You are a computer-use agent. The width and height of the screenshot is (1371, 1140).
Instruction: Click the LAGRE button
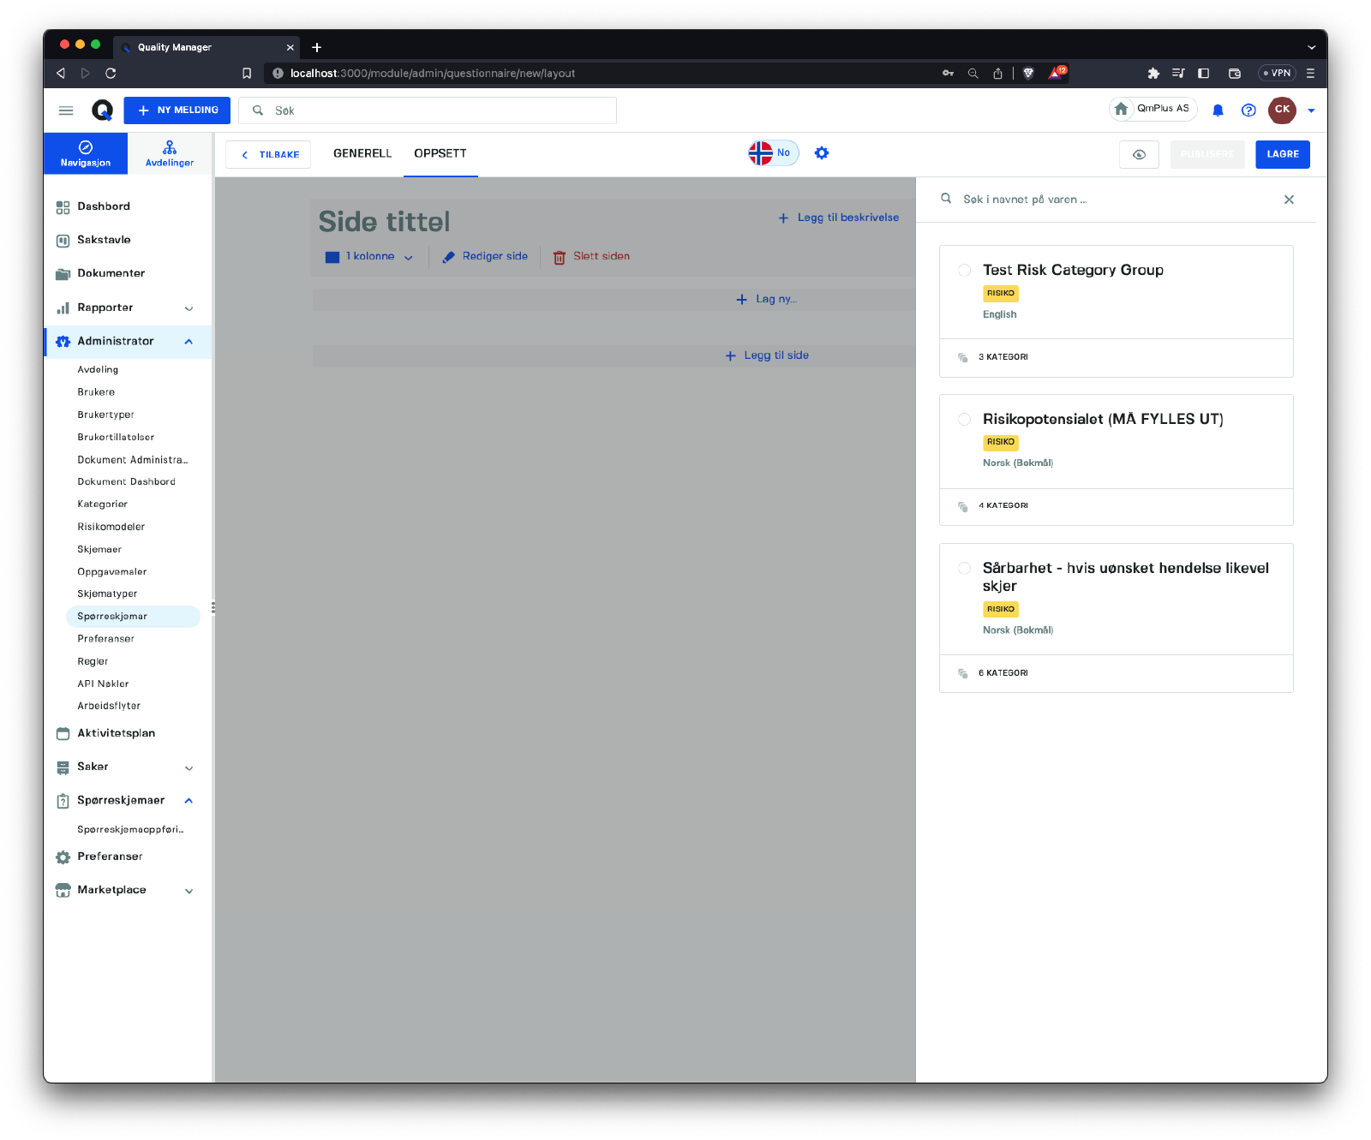point(1282,155)
